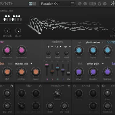115x115 pixels.
Task: Click the filter type selector knob
Action: (x=22, y=106)
